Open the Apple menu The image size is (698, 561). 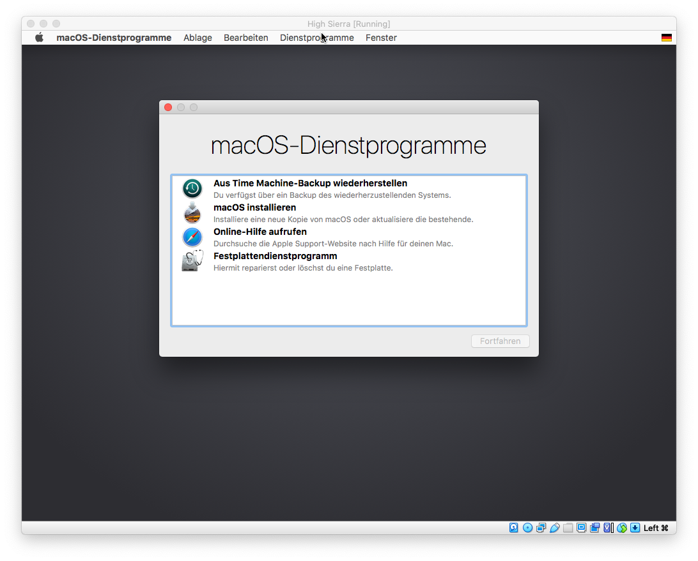tap(39, 38)
